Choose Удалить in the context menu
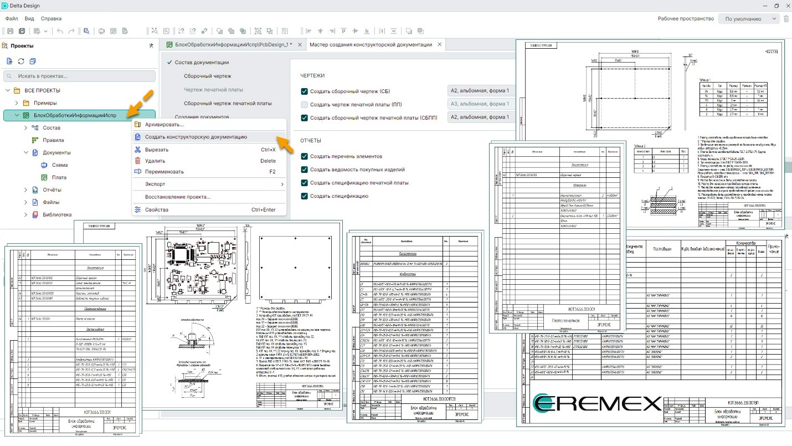 coord(209,161)
